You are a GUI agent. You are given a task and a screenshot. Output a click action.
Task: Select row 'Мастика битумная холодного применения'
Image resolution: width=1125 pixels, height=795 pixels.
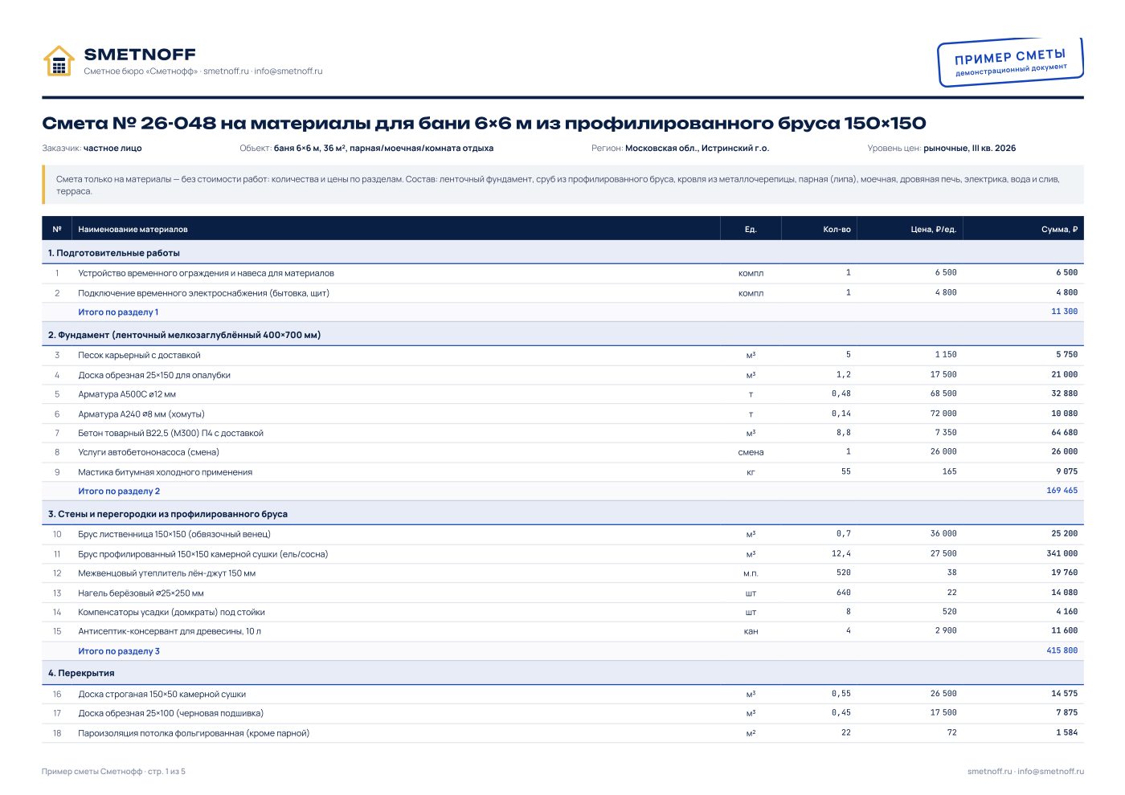562,472
